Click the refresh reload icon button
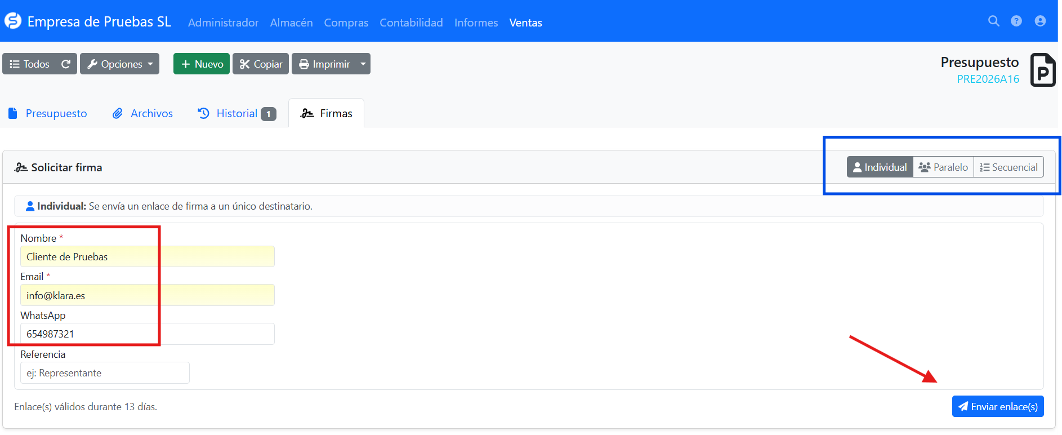Screen dimensions: 1062x435 66,64
